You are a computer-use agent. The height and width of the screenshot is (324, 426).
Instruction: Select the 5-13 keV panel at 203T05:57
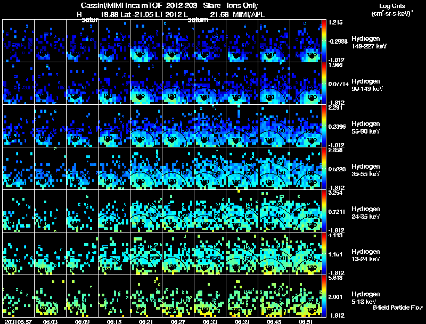[x=18, y=296]
